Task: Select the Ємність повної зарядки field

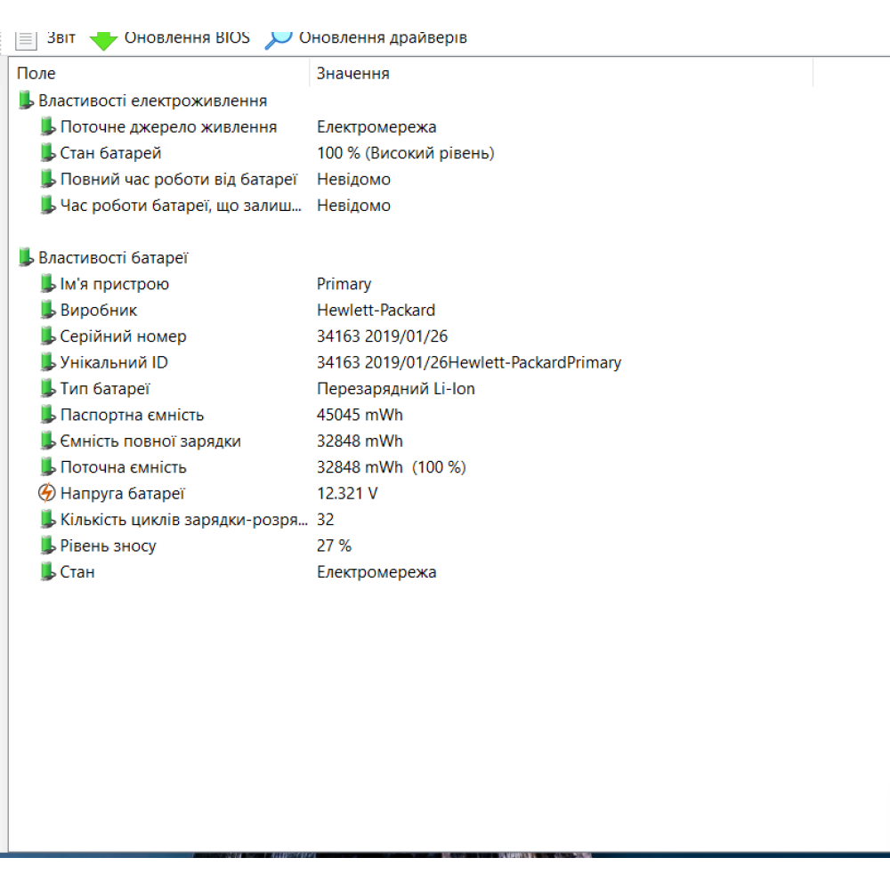Action: tap(150, 441)
